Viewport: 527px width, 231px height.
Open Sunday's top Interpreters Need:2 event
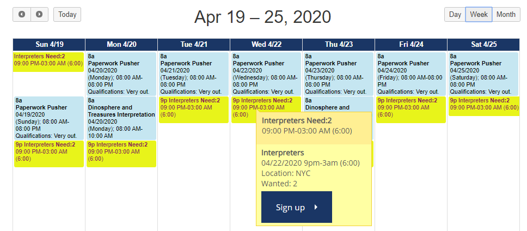(48, 60)
